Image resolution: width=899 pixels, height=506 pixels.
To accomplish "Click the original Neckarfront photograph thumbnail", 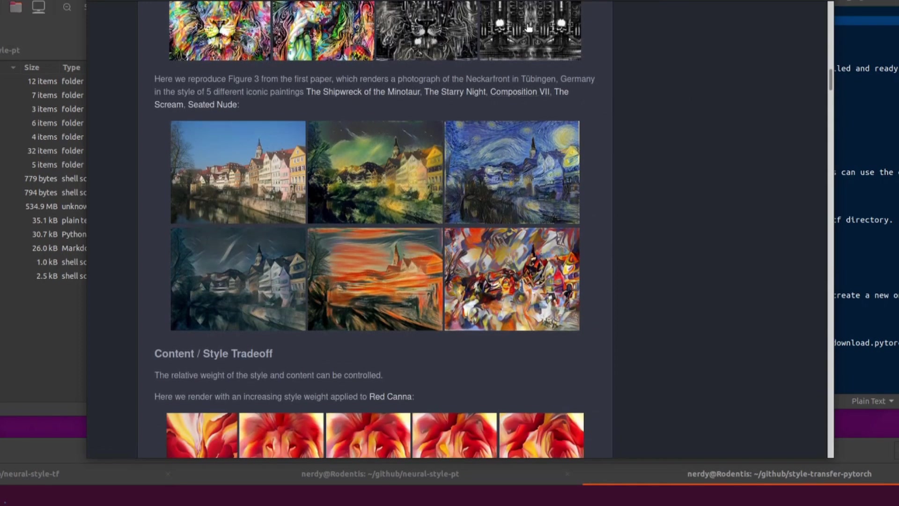I will pos(238,172).
